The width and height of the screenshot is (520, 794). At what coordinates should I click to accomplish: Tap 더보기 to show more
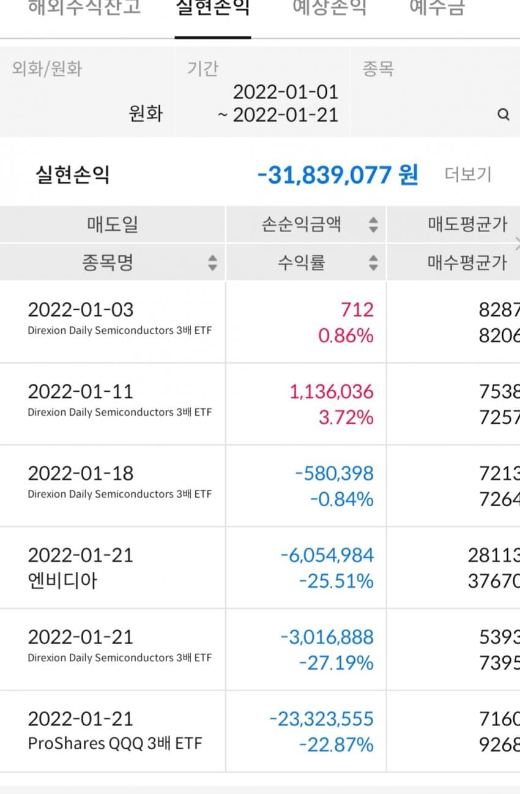467,175
